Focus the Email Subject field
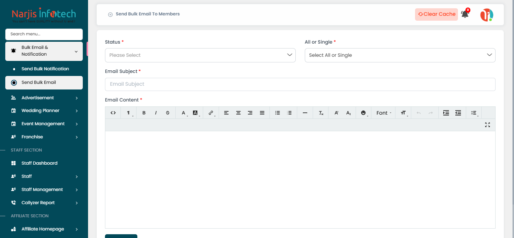 tap(300, 84)
